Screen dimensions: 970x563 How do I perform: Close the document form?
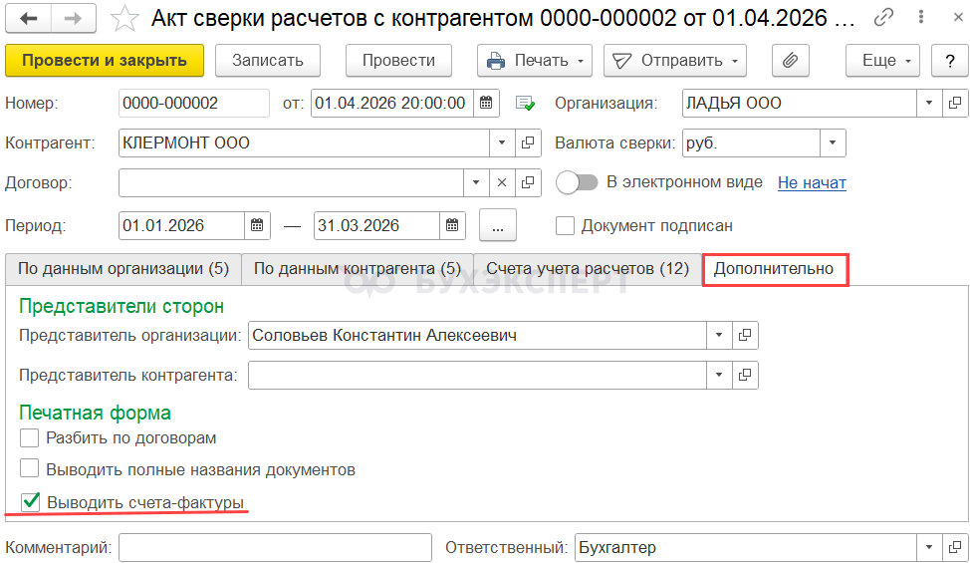[958, 17]
